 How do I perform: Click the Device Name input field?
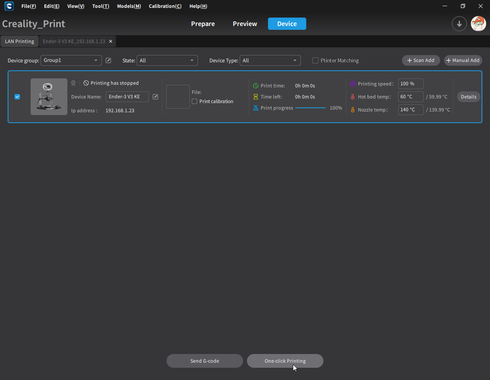(127, 97)
